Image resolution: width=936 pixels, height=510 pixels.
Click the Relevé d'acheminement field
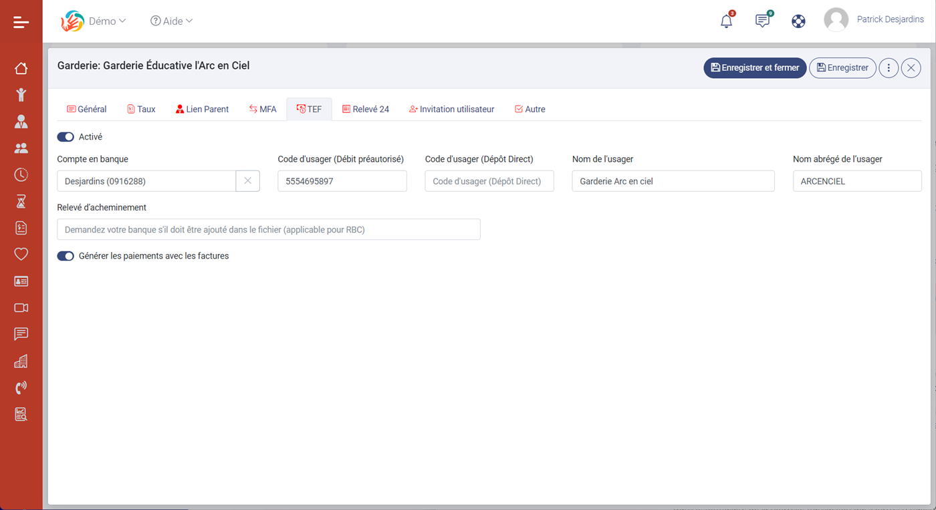[x=269, y=229]
